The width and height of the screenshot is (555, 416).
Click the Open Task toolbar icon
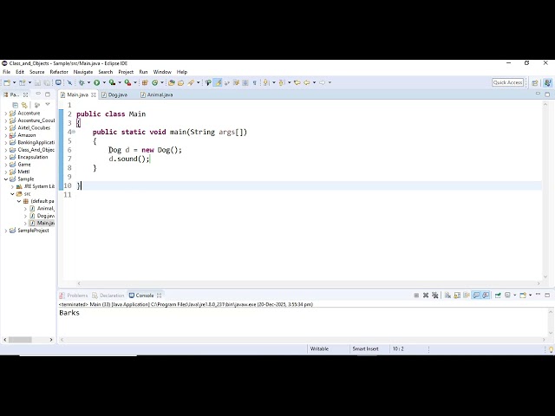click(181, 83)
